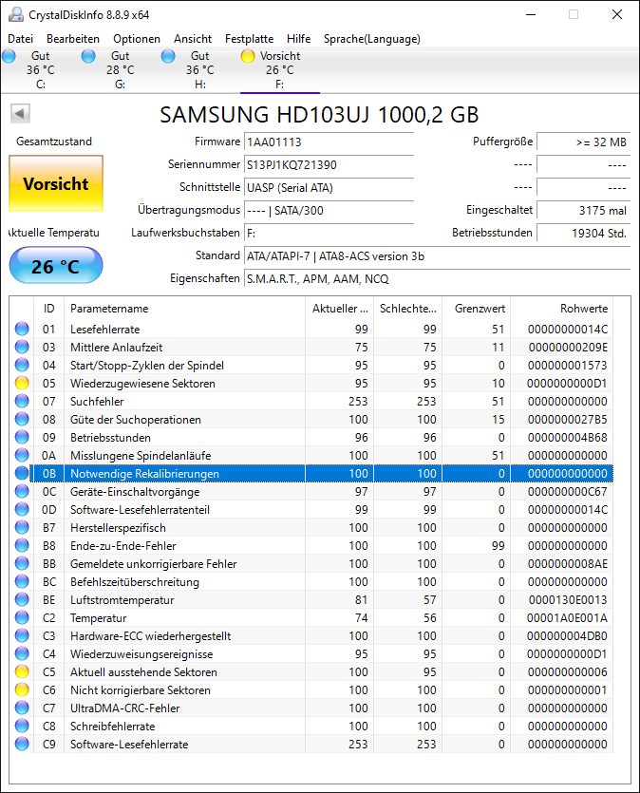Click the yellow orb beside Nicht korrigierbare Sektoren
Viewport: 640px width, 793px height.
click(x=22, y=689)
